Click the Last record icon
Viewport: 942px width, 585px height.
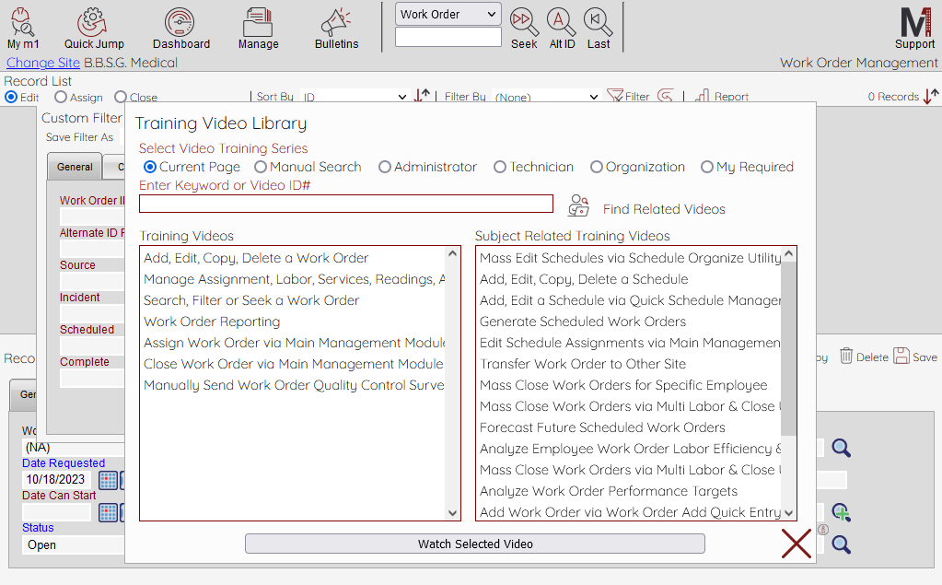599,20
